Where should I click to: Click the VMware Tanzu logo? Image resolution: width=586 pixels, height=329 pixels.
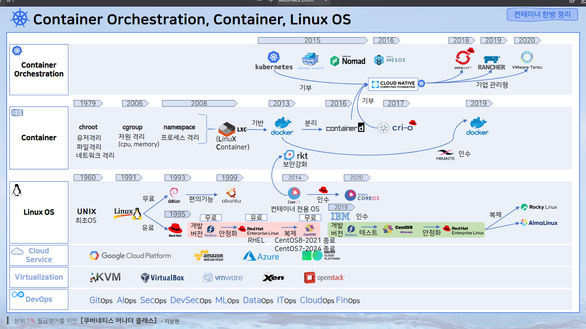click(x=527, y=60)
